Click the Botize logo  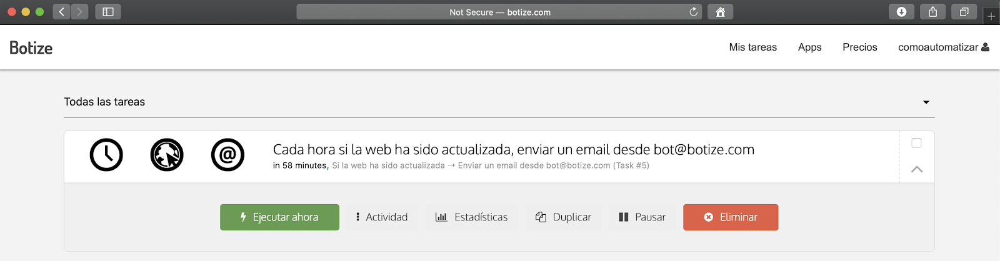(31, 48)
